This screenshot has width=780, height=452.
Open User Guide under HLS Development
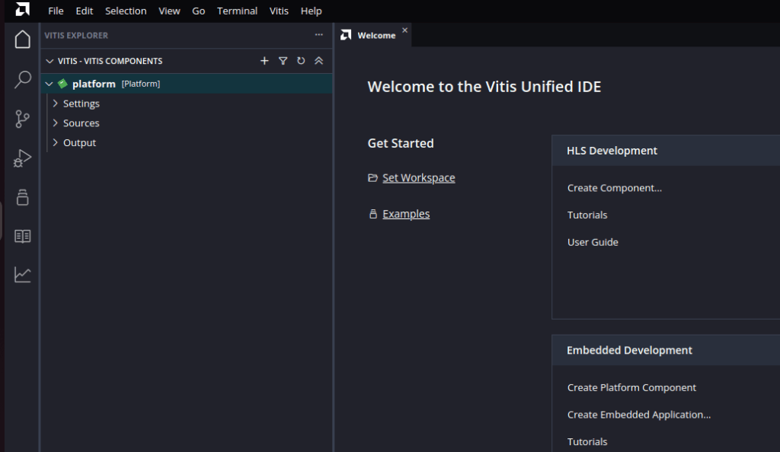tap(593, 243)
